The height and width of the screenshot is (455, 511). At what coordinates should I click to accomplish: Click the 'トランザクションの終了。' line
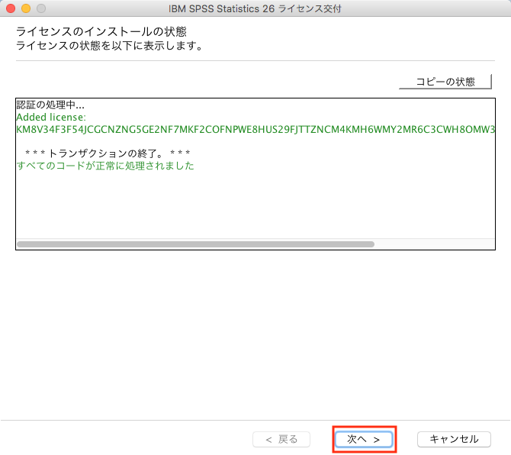108,153
